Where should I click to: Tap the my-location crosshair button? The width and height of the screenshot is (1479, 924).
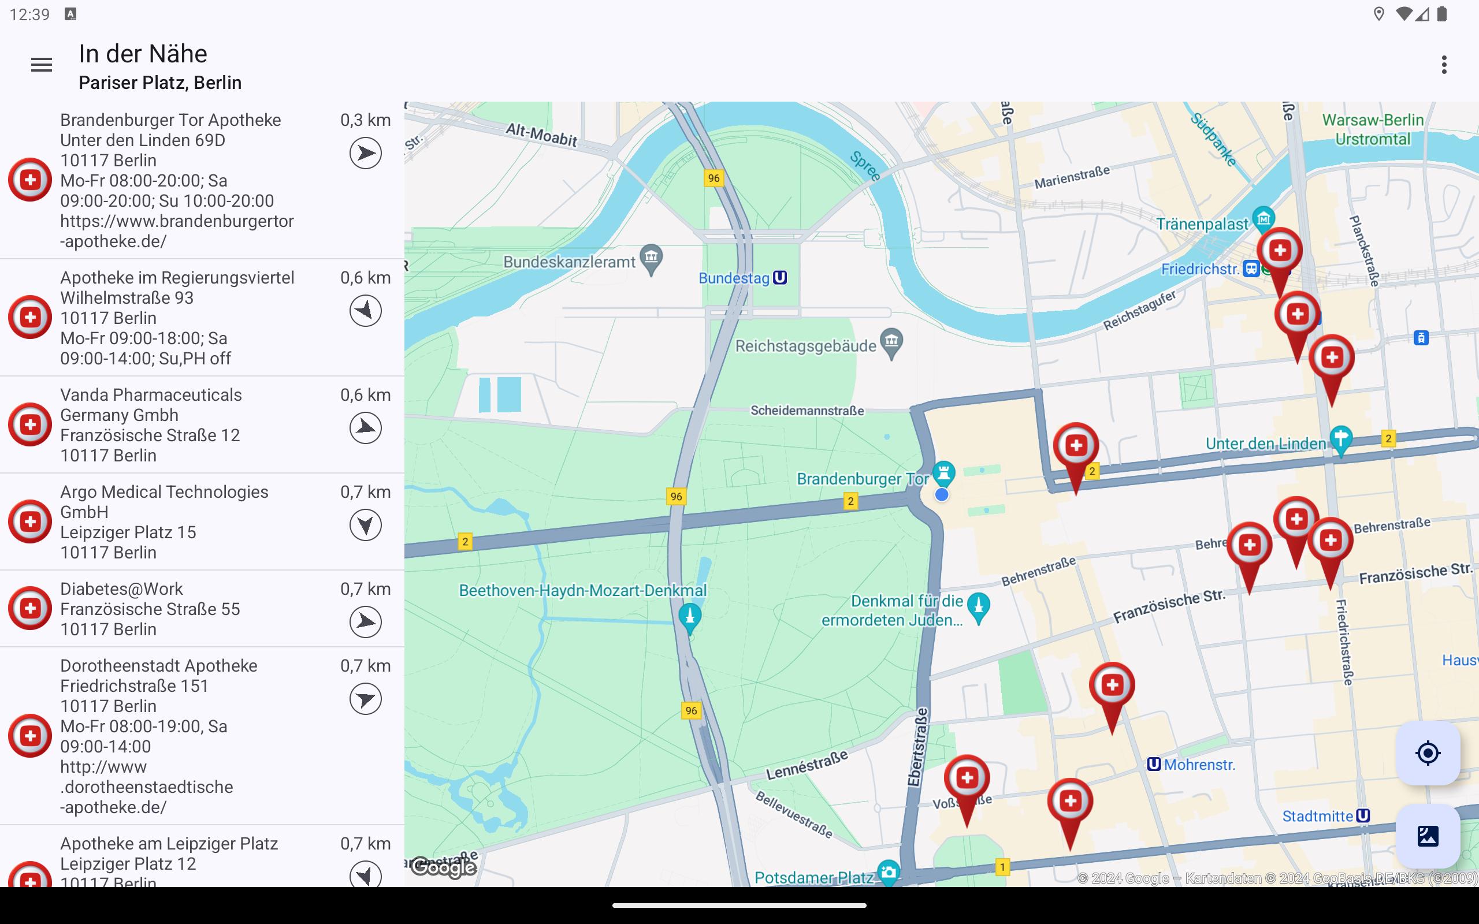tap(1428, 753)
